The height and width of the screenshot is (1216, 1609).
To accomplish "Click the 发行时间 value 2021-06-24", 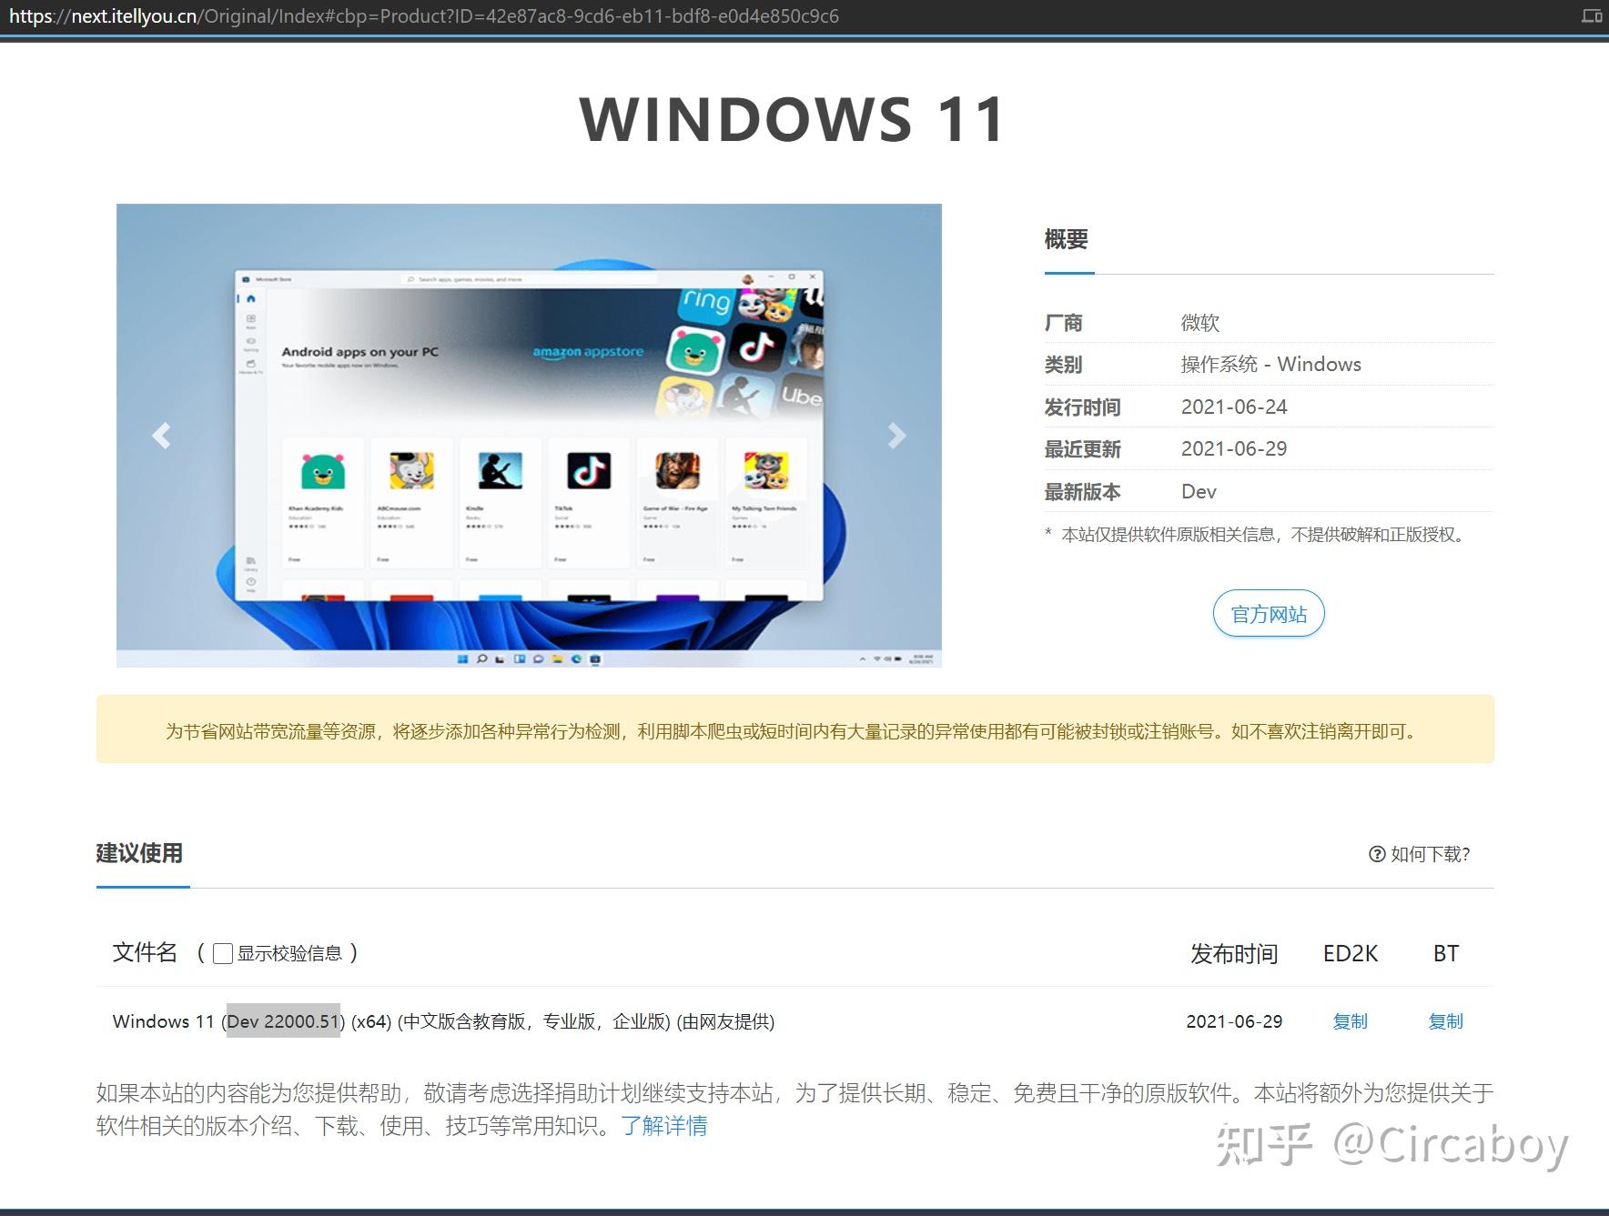I will pos(1234,407).
